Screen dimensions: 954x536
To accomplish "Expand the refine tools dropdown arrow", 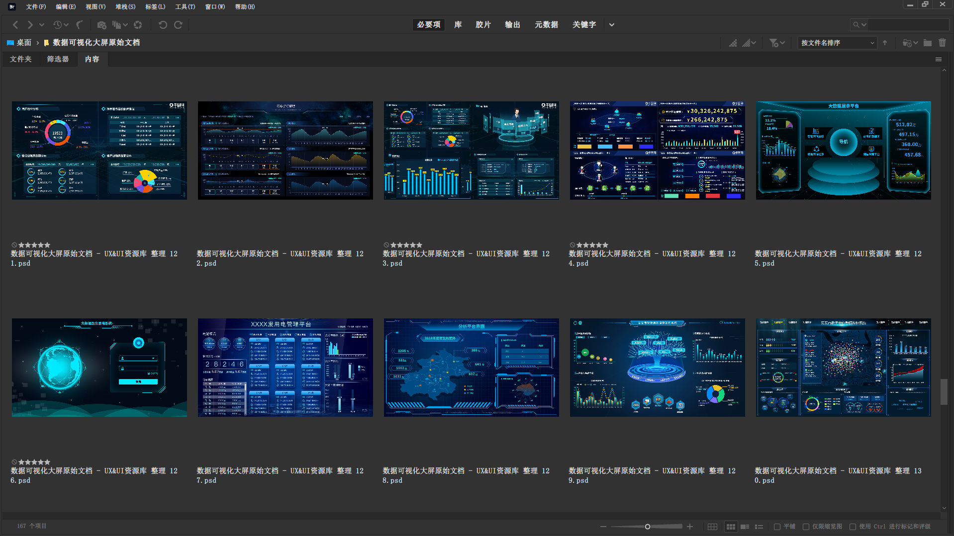I will [x=125, y=25].
